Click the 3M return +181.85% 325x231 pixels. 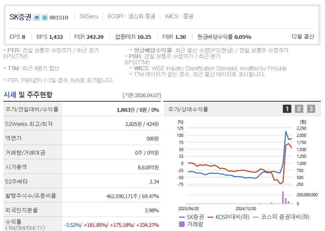pos(95,225)
